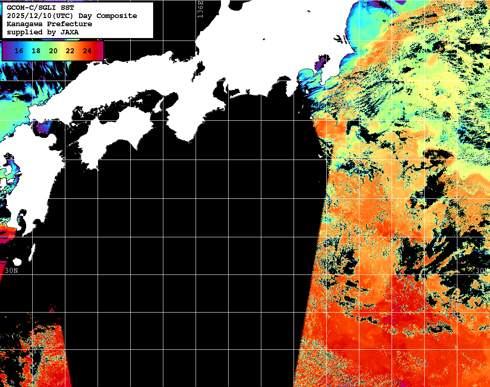
Task: Click the narrow elongated island south of Kyushu
Action: point(32,253)
